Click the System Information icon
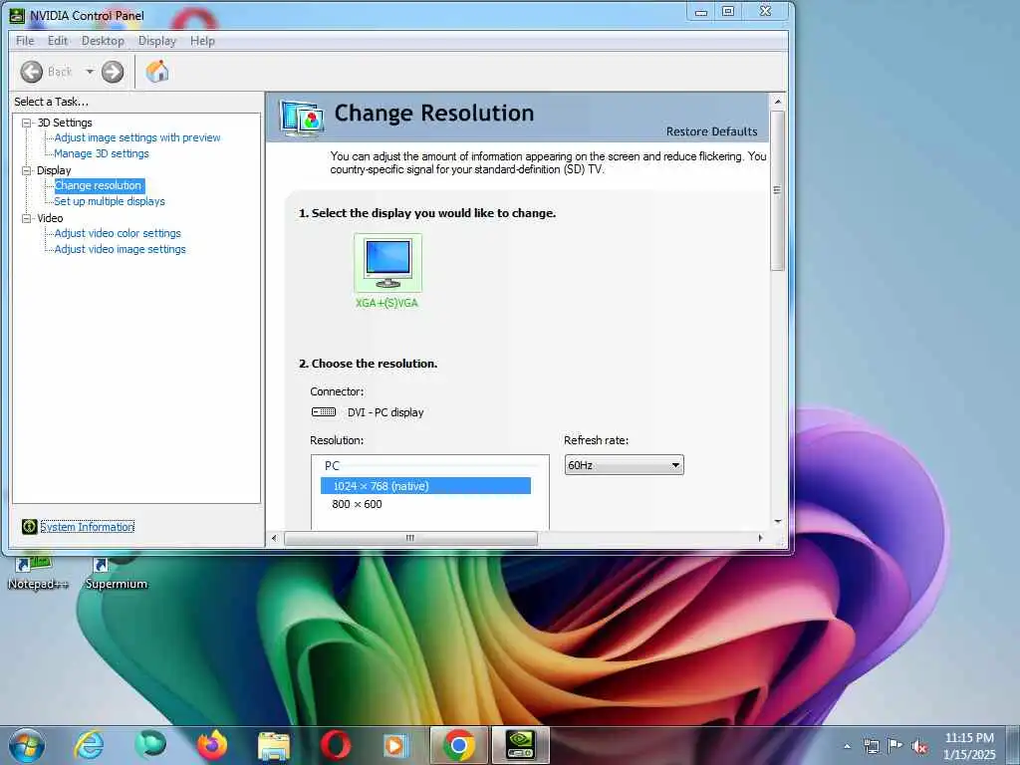 [29, 526]
